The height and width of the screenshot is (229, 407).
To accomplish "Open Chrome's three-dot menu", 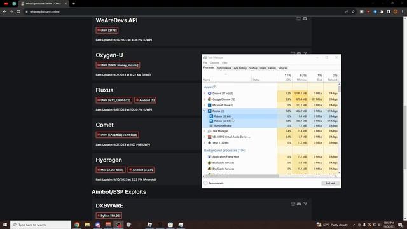I will point(403,11).
